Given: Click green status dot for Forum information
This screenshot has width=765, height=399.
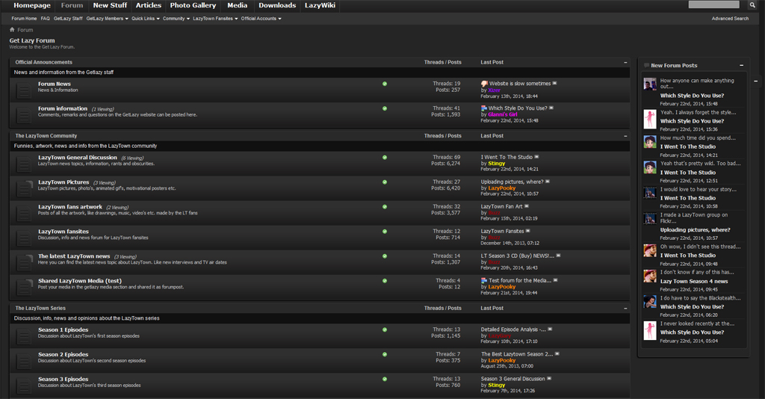Looking at the screenshot, I should tap(385, 108).
